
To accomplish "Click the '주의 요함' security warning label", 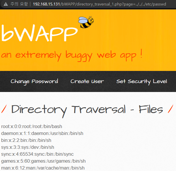I will coord(19,4).
